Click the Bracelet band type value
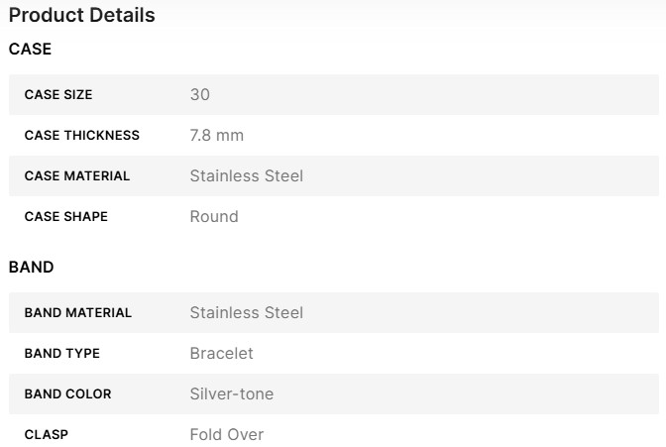 [x=221, y=354]
